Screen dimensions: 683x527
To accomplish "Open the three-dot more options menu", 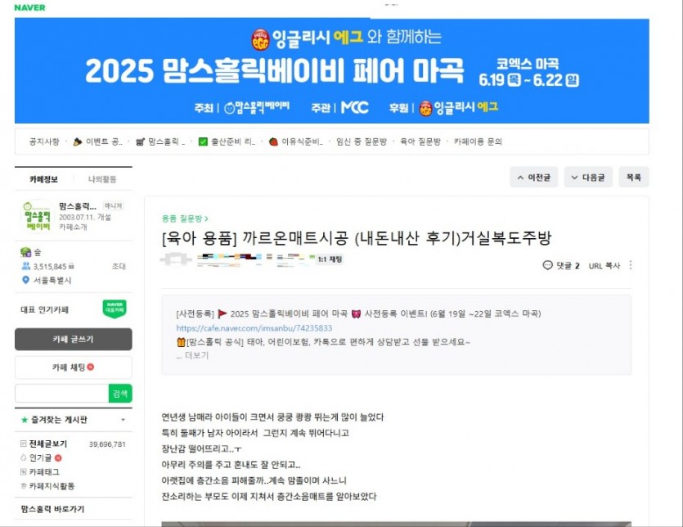I will coord(631,265).
